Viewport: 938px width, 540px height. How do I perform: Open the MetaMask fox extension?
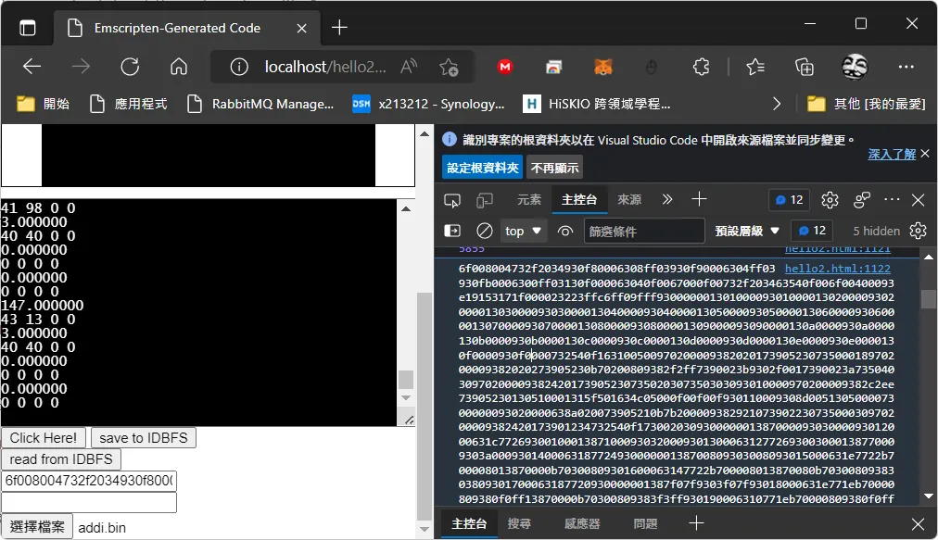[x=603, y=67]
